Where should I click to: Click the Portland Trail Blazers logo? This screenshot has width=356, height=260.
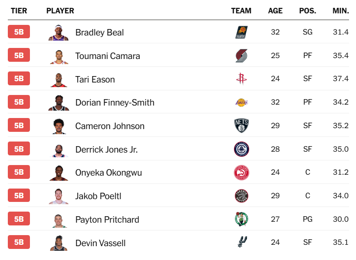pos(241,56)
